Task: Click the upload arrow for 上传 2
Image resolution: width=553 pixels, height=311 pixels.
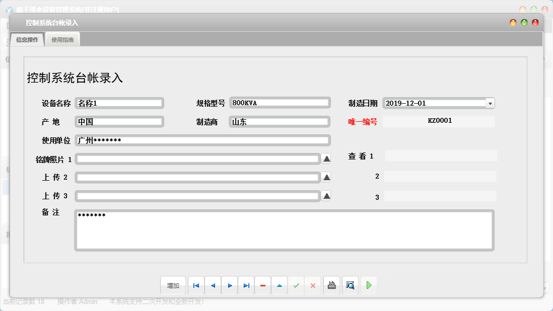Action: pyautogui.click(x=326, y=177)
